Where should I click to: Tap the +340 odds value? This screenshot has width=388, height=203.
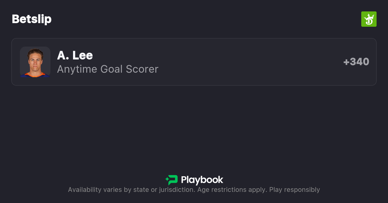(356, 62)
